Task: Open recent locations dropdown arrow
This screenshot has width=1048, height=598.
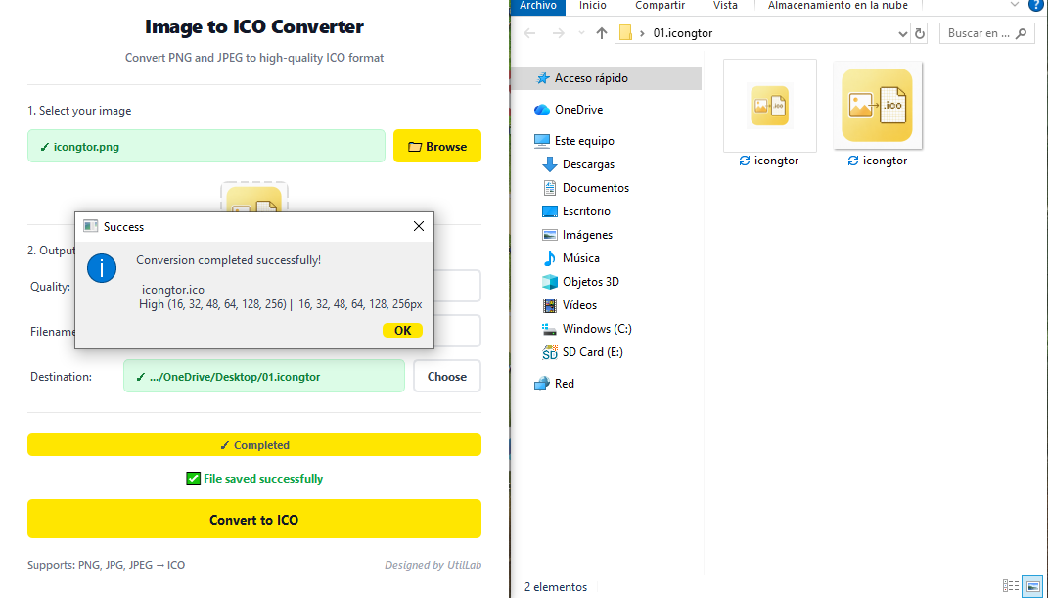Action: click(x=581, y=33)
